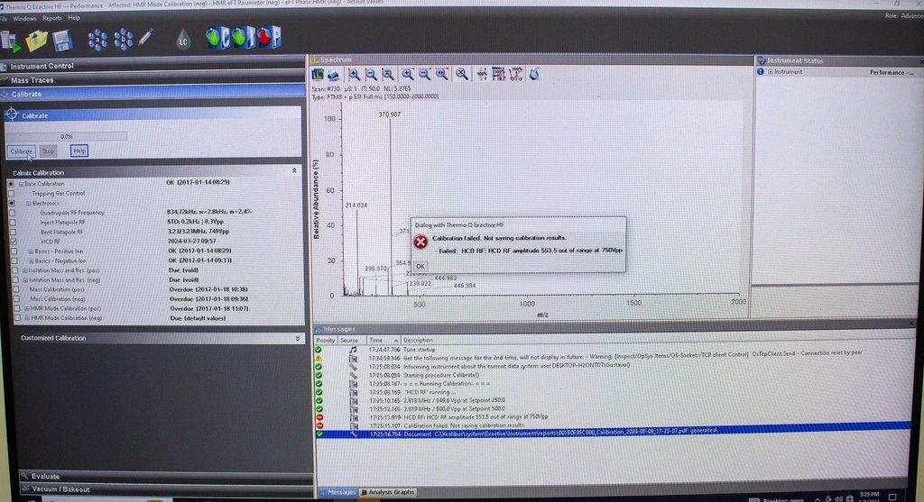Click the syringe pump icon
924x502 pixels.
pyautogui.click(x=146, y=39)
